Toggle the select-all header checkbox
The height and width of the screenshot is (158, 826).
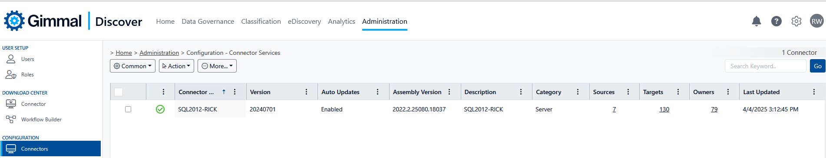(x=119, y=92)
